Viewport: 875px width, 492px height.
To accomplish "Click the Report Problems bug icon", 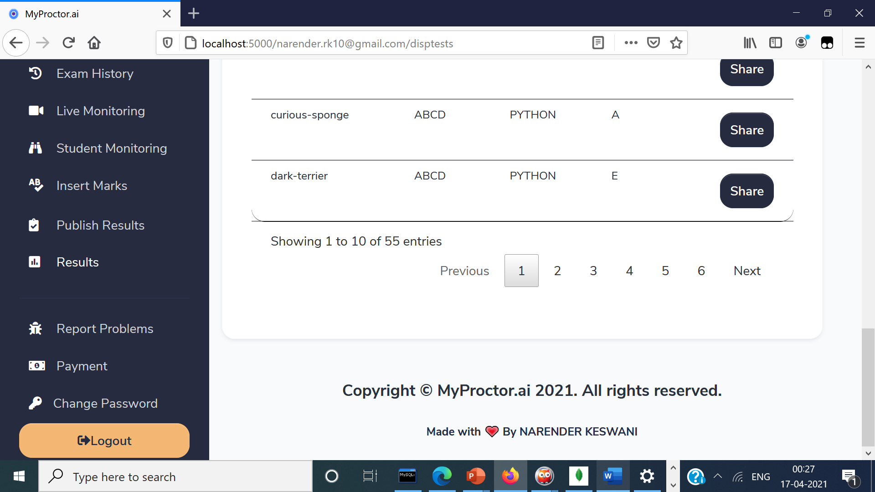I will pos(35,328).
